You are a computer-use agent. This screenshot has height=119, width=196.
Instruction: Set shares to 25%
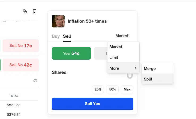click(x=98, y=89)
